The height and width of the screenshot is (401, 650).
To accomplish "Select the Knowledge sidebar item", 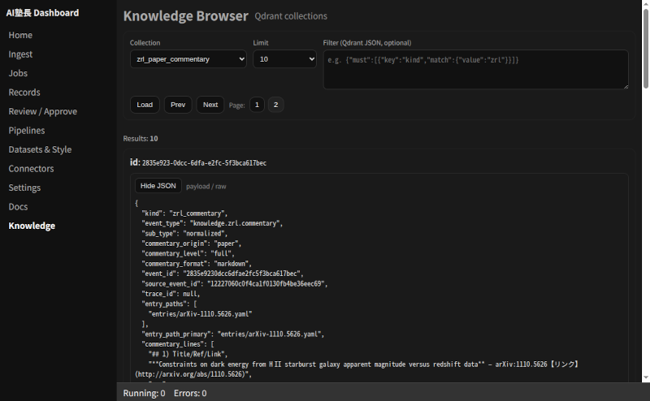I will [32, 226].
